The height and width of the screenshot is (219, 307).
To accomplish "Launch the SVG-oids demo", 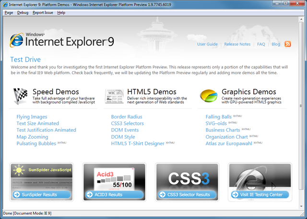I will pos(216,123).
